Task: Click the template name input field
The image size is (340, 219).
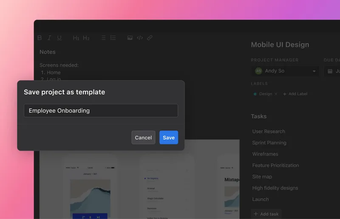Action: [101, 111]
